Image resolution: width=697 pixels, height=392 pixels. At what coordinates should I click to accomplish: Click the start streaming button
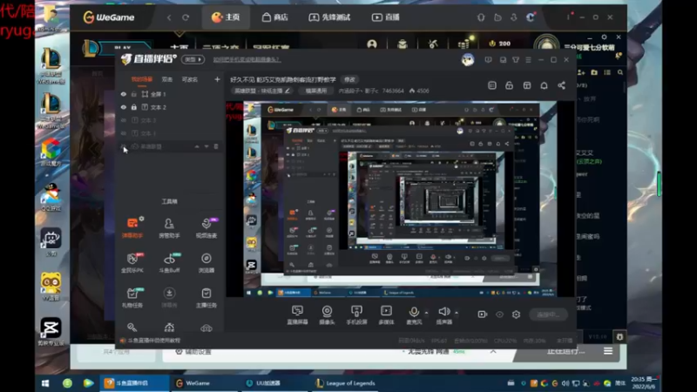(549, 314)
